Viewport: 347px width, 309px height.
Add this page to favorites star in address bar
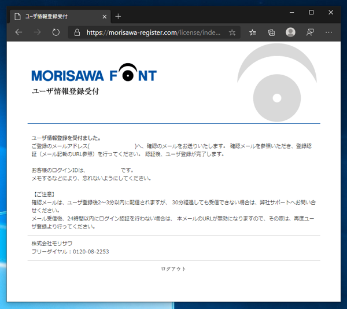coord(232,32)
